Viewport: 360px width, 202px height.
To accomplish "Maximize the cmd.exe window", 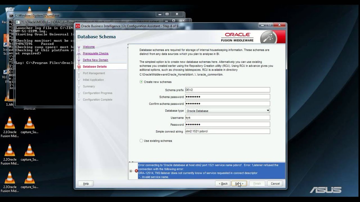I will click(167, 14).
